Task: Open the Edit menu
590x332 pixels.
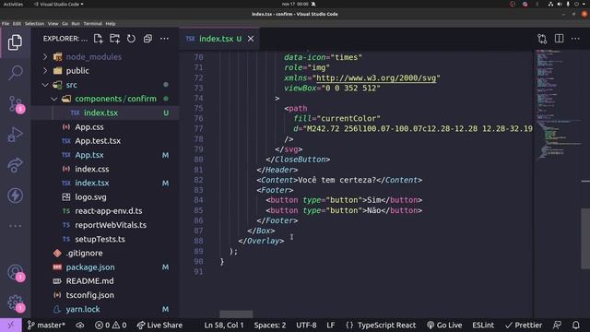Action: 17,23
